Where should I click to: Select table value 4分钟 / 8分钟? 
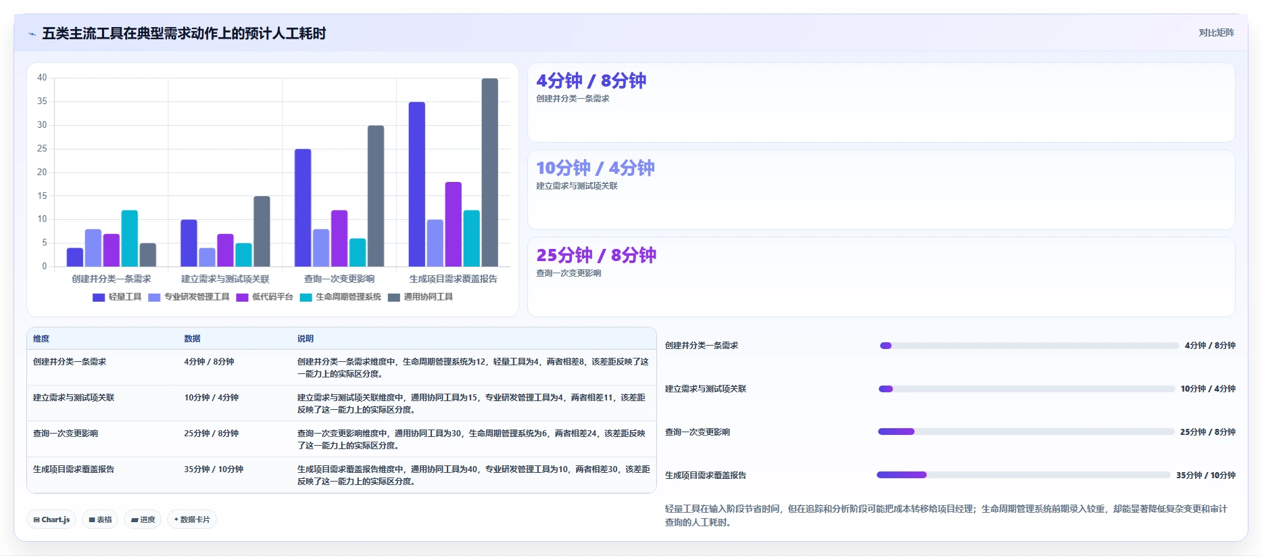tap(209, 362)
